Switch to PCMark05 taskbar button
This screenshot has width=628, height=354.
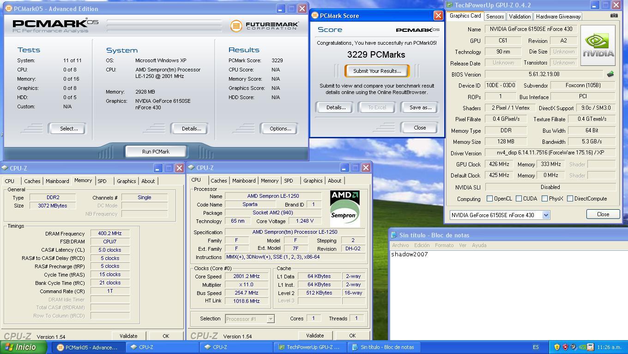pos(88,348)
